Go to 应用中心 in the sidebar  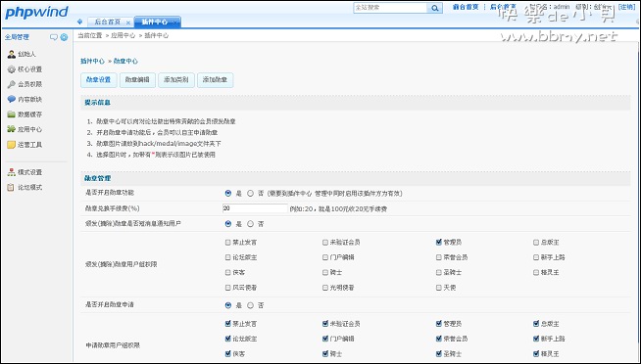tap(25, 129)
